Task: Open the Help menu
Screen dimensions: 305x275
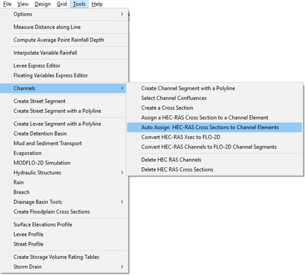Action: [97, 4]
